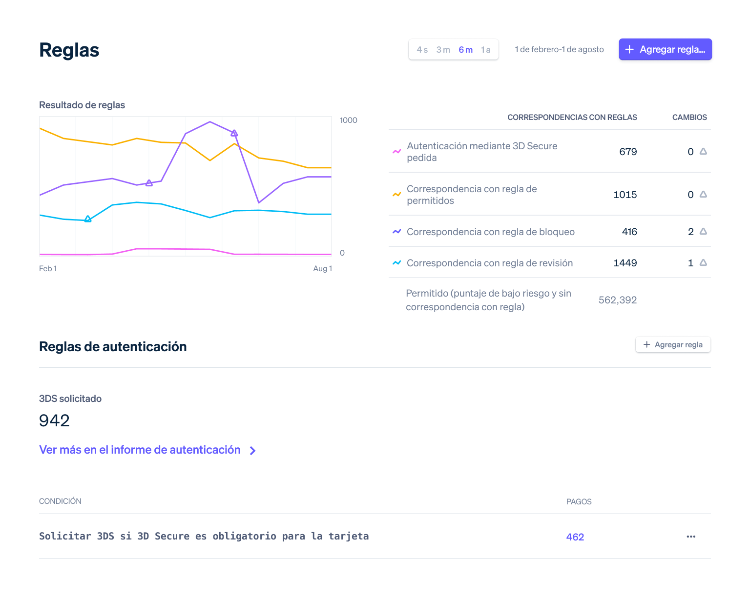Click the 3DS solicitado count 942
Viewport: 750px width, 599px height.
[x=54, y=420]
